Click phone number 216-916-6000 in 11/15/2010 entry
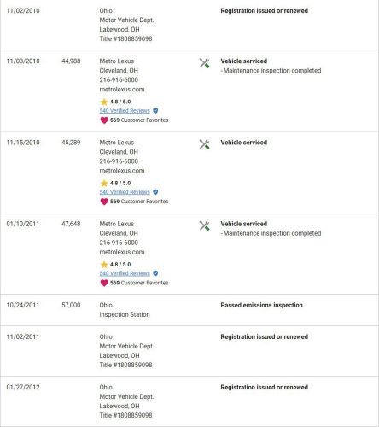Image resolution: width=379 pixels, height=427 pixels. (x=119, y=161)
